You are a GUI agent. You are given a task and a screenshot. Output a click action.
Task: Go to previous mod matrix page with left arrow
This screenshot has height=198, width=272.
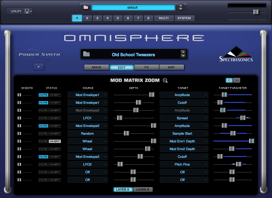[229, 80]
